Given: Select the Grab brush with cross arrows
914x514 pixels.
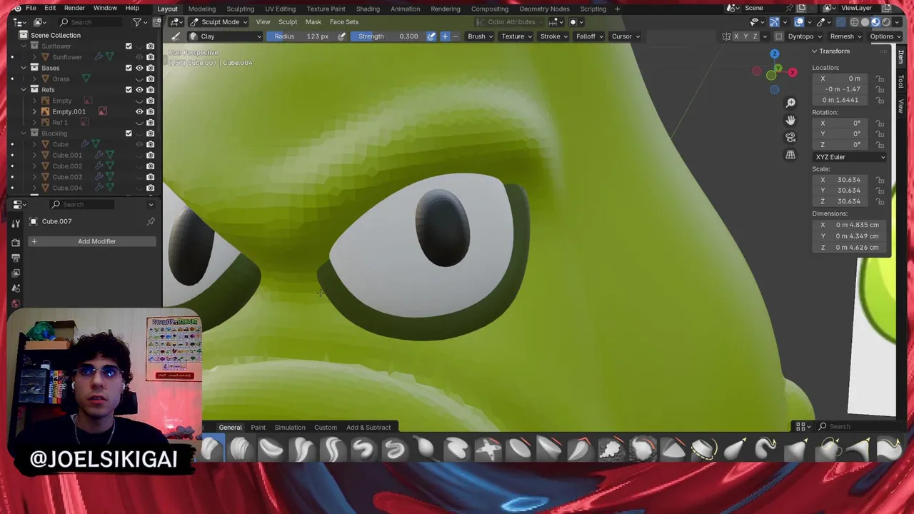Looking at the screenshot, I should 488,449.
